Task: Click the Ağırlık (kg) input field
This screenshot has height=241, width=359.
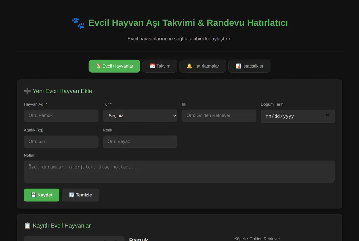Action: pos(61,142)
